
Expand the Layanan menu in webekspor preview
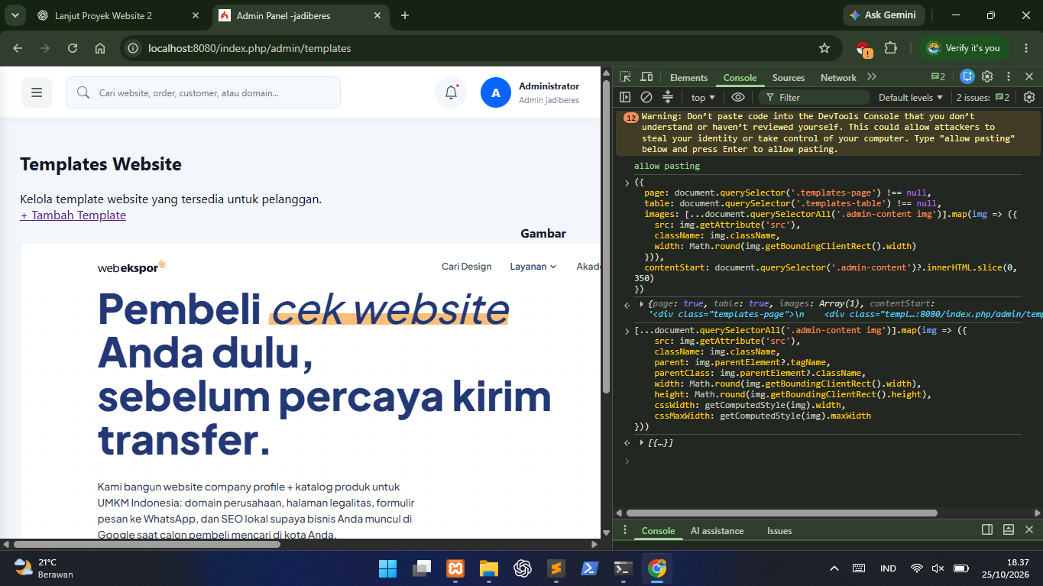click(533, 267)
